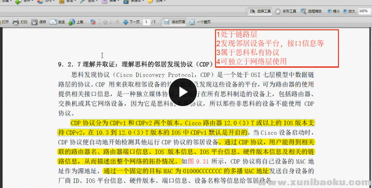
Task: Click the red and blue icon after Upload
Action: pyautogui.click(x=93, y=22)
